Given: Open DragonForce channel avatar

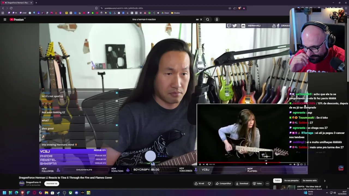Looking at the screenshot, I should tap(22, 183).
